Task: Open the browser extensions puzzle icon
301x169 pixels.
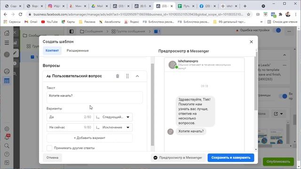Action: pyautogui.click(x=280, y=15)
